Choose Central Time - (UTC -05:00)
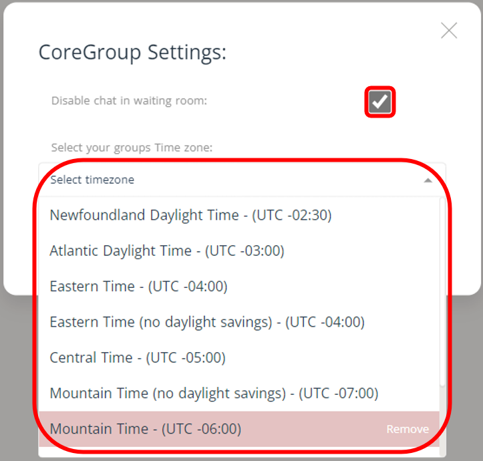The image size is (483, 461). [138, 357]
